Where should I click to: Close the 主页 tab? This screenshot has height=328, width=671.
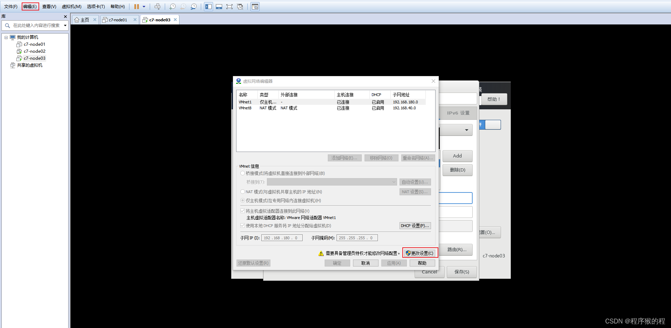[95, 20]
